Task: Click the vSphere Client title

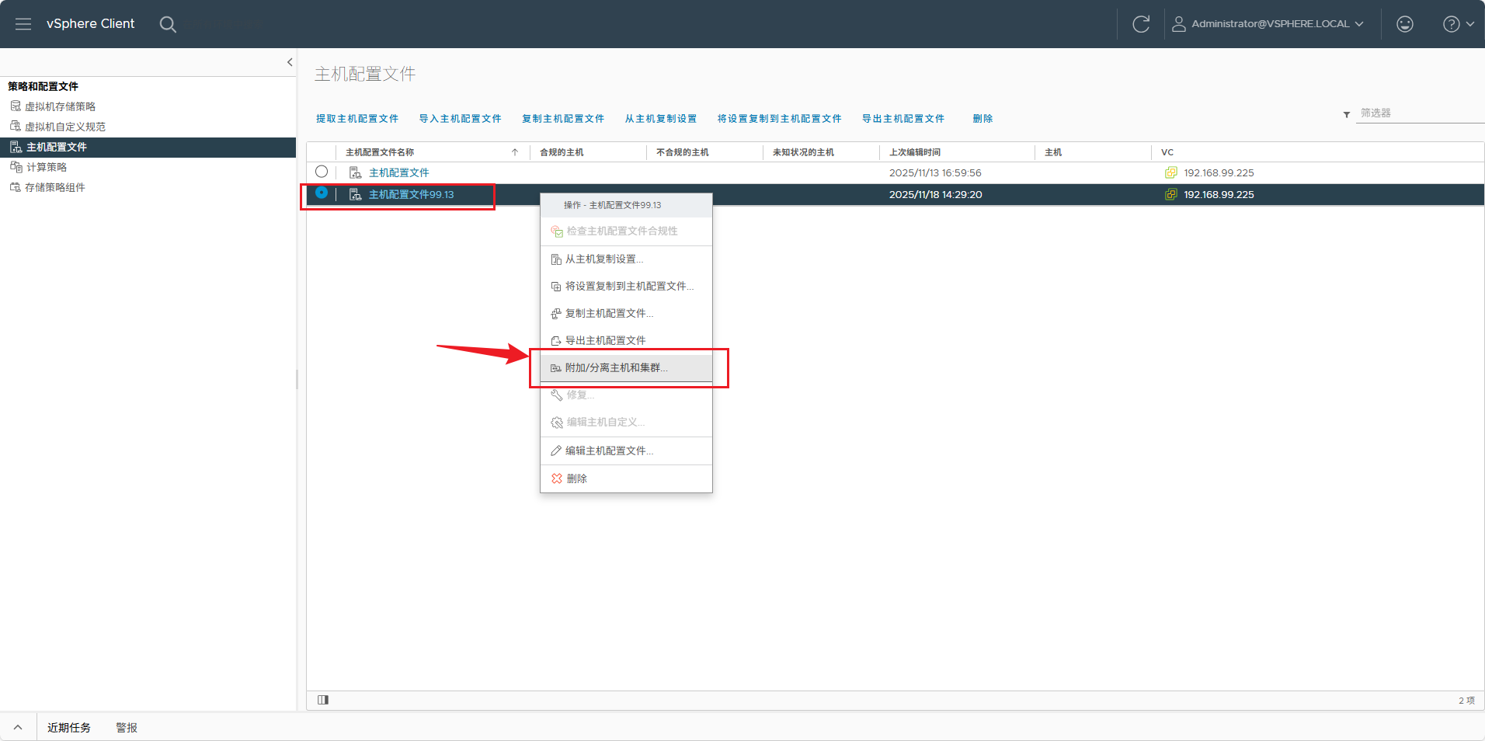Action: 90,24
